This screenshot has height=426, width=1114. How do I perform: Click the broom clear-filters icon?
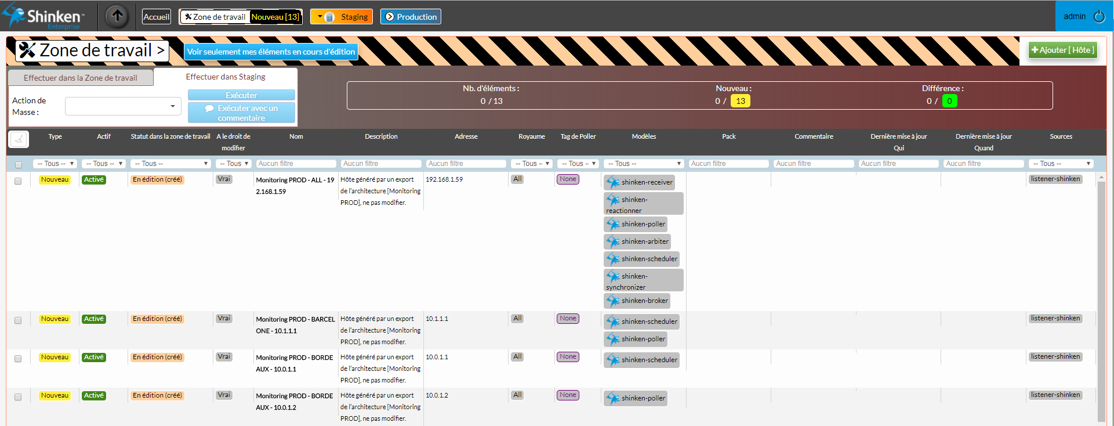pyautogui.click(x=19, y=139)
